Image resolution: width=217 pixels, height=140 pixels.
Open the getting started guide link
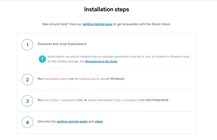click(x=72, y=122)
